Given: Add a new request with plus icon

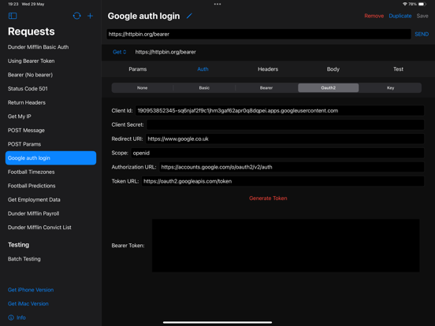Looking at the screenshot, I should pos(90,16).
